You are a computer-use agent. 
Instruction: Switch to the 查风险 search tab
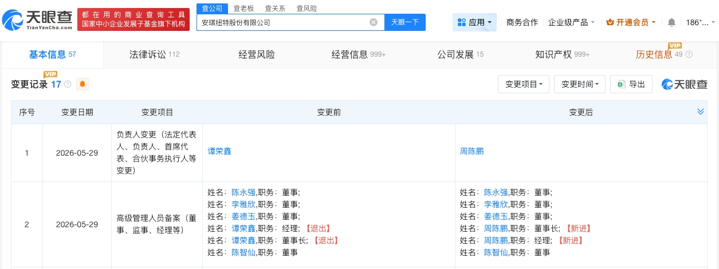[306, 9]
